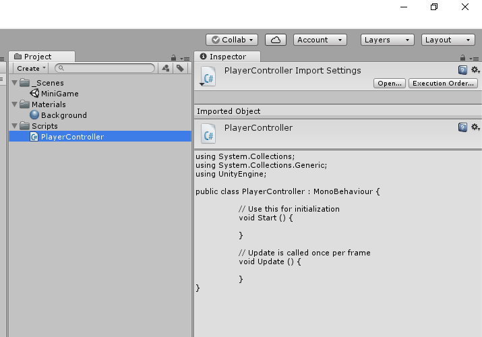Collapse the Scripts folder
The image size is (482, 337).
click(x=14, y=125)
